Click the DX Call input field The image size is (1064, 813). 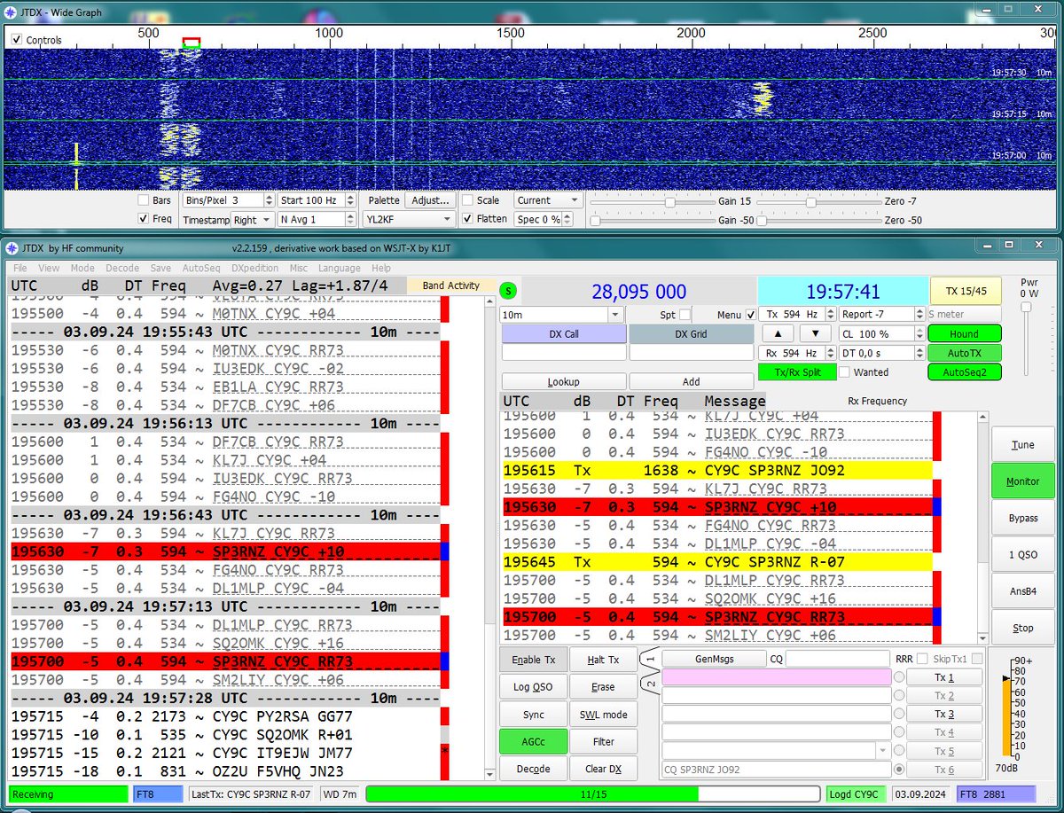pos(563,352)
